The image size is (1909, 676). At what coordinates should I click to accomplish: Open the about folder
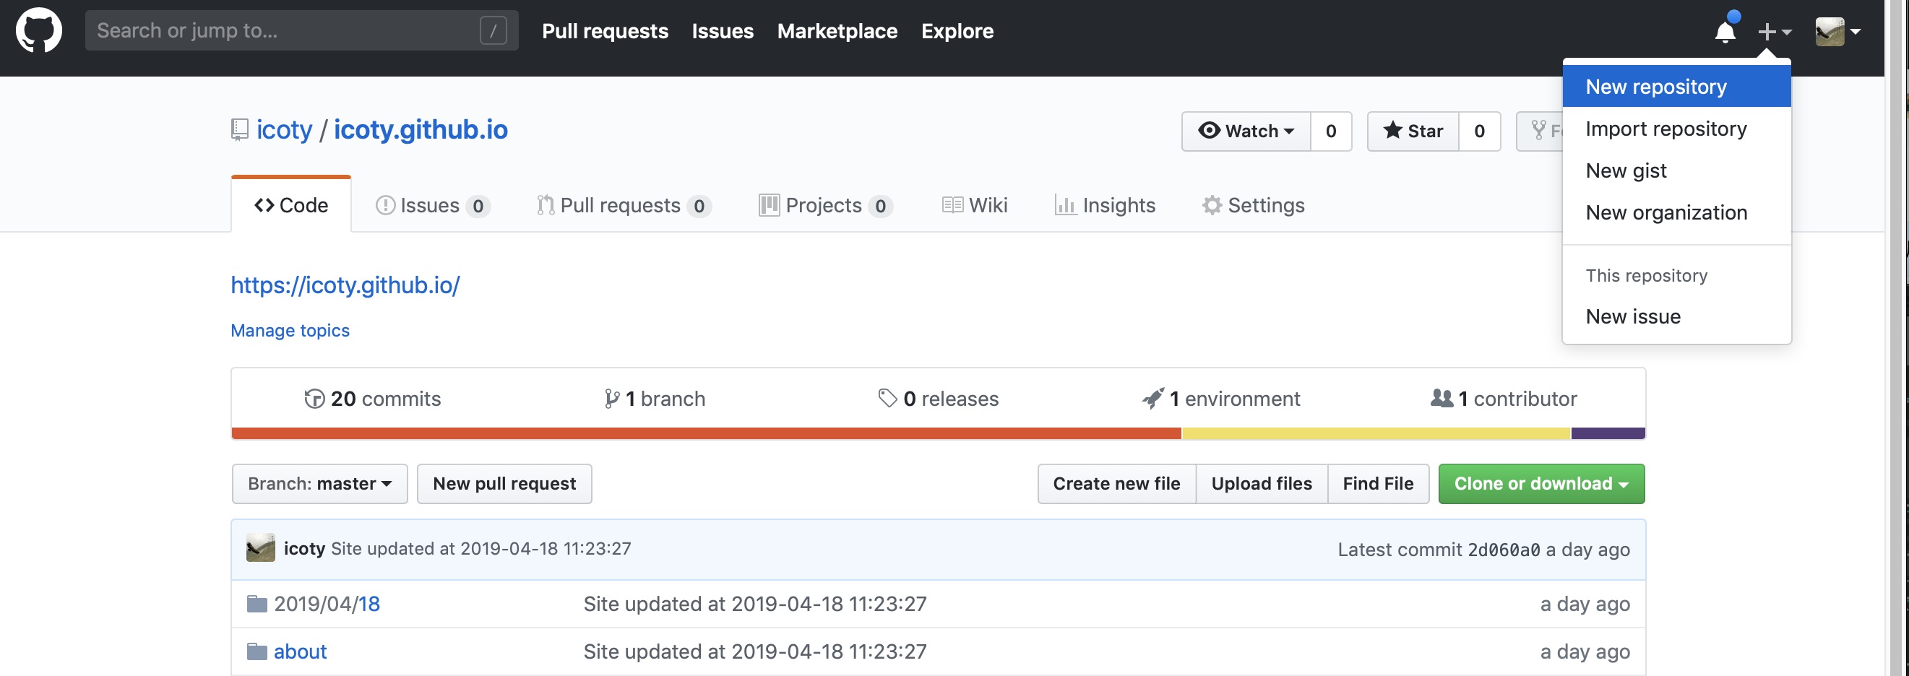pyautogui.click(x=300, y=651)
